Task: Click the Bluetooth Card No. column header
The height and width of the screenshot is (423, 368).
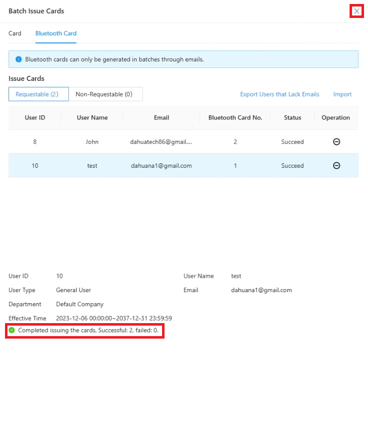Action: coord(235,118)
